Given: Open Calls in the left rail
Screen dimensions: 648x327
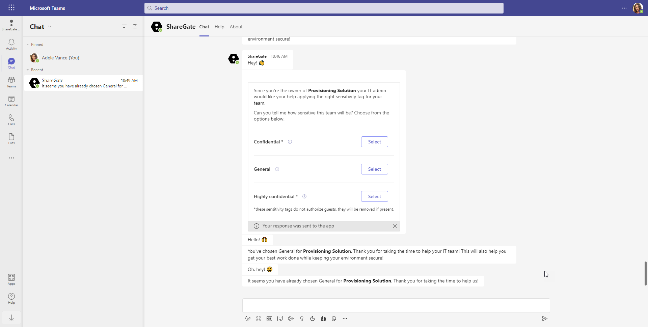Looking at the screenshot, I should click(x=11, y=120).
